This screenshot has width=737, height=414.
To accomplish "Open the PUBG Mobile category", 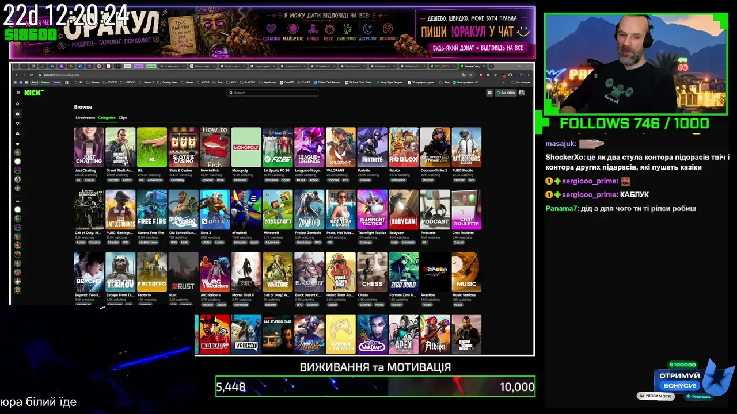I will coord(466,147).
